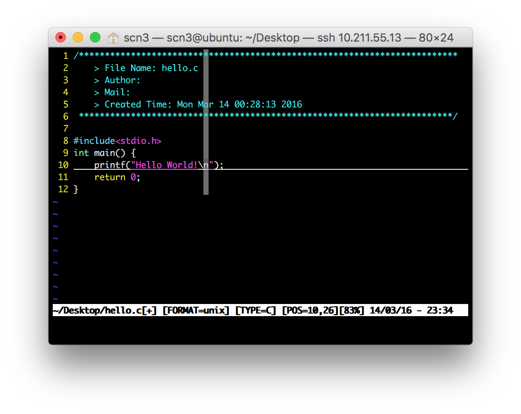521x414 pixels.
Task: Click the opening asterisk comment row on line 1
Action: pyautogui.click(x=266, y=55)
